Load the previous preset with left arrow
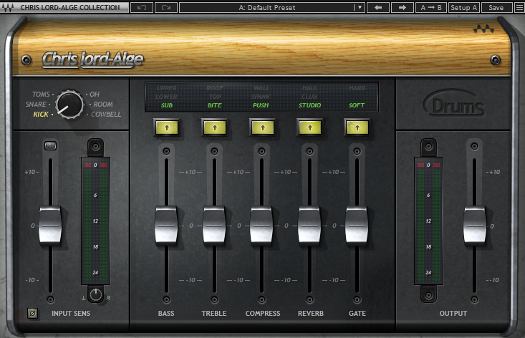The width and height of the screenshot is (525, 338). 379,7
